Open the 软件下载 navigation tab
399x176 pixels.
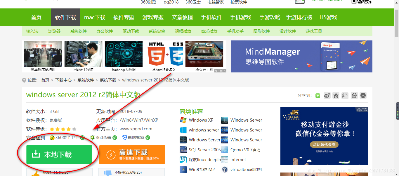pyautogui.click(x=65, y=17)
